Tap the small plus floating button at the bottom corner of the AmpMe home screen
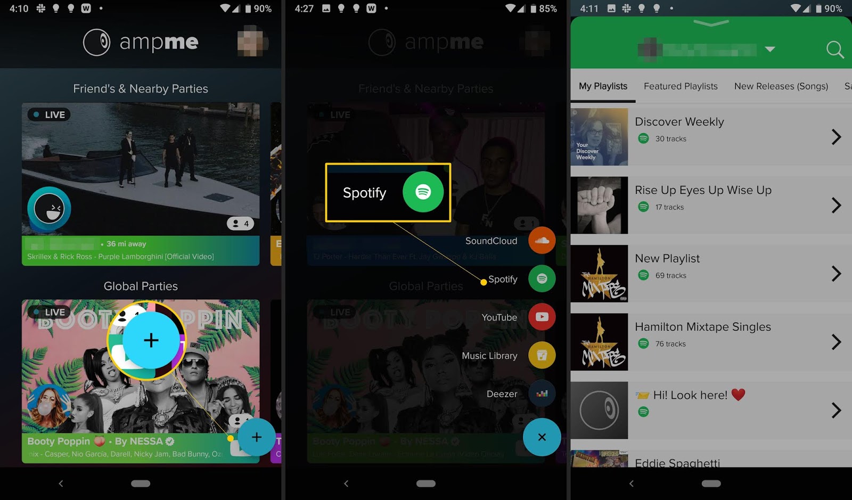852x500 pixels. [257, 437]
